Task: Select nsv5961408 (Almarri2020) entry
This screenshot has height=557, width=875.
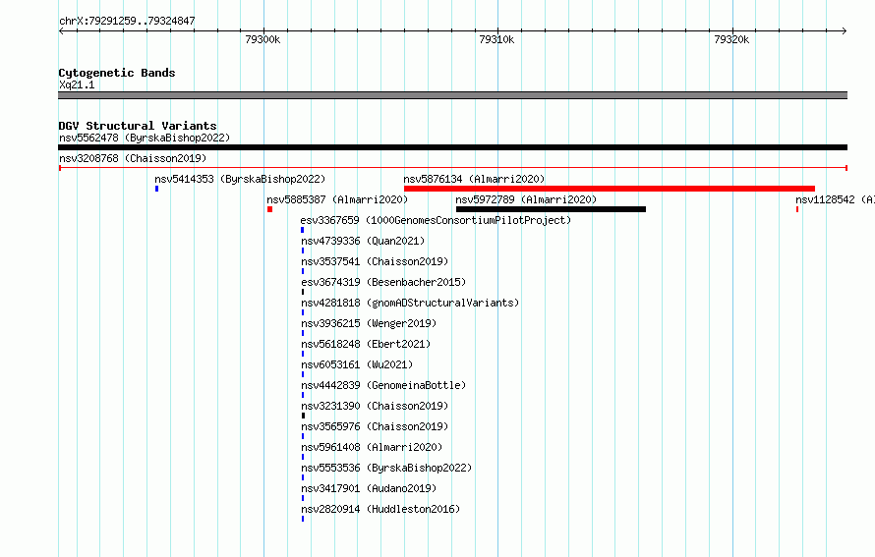Action: click(x=372, y=447)
